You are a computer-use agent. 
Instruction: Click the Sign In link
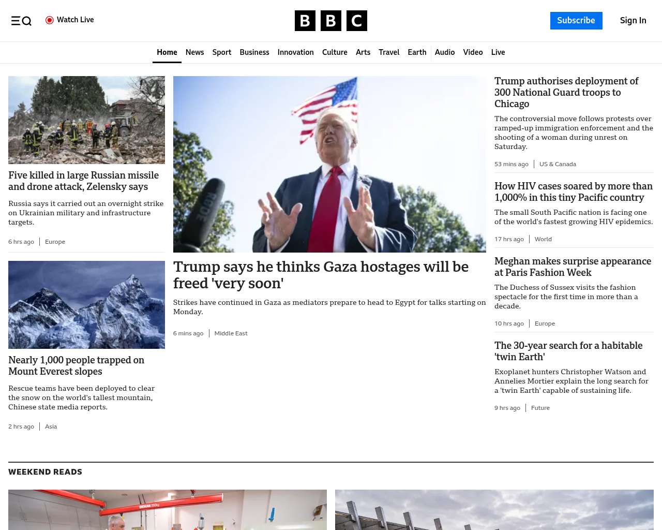tap(633, 21)
